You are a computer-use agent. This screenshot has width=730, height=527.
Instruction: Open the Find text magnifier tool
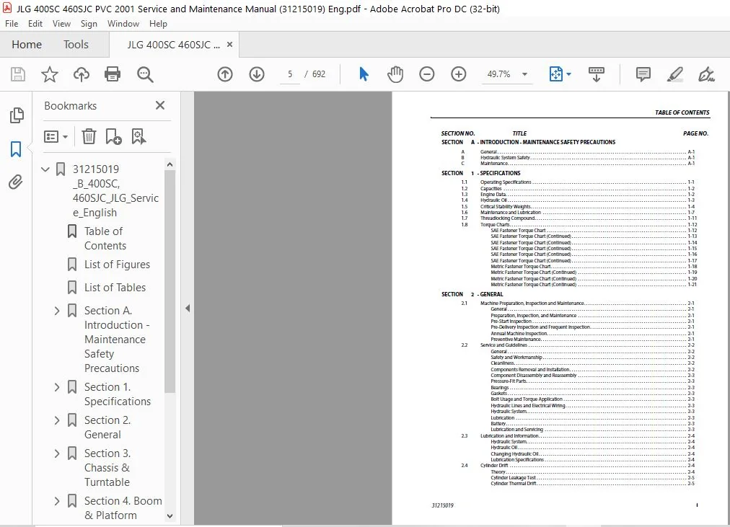click(x=145, y=74)
